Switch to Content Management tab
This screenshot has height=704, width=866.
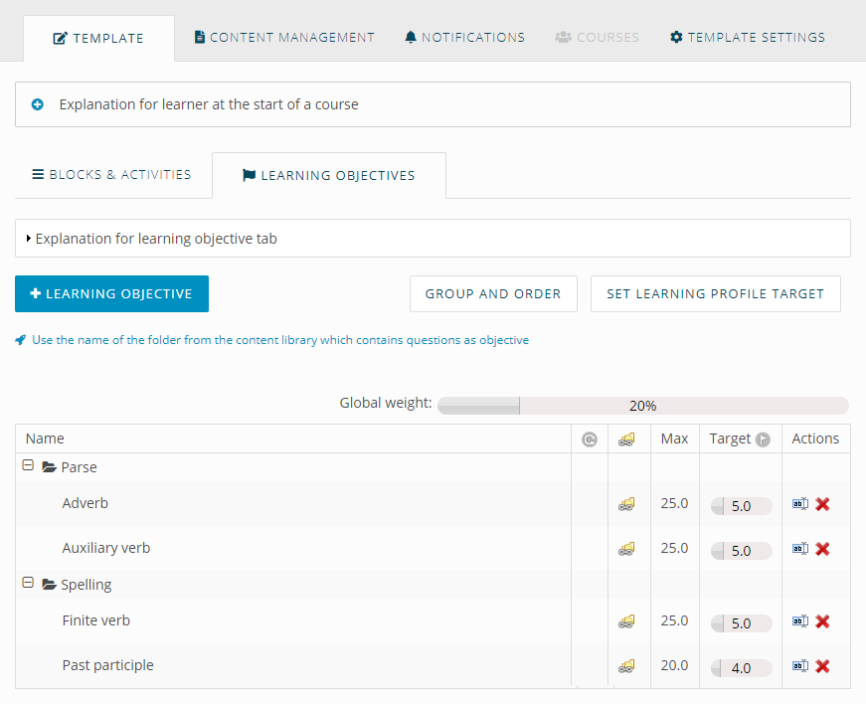[284, 38]
